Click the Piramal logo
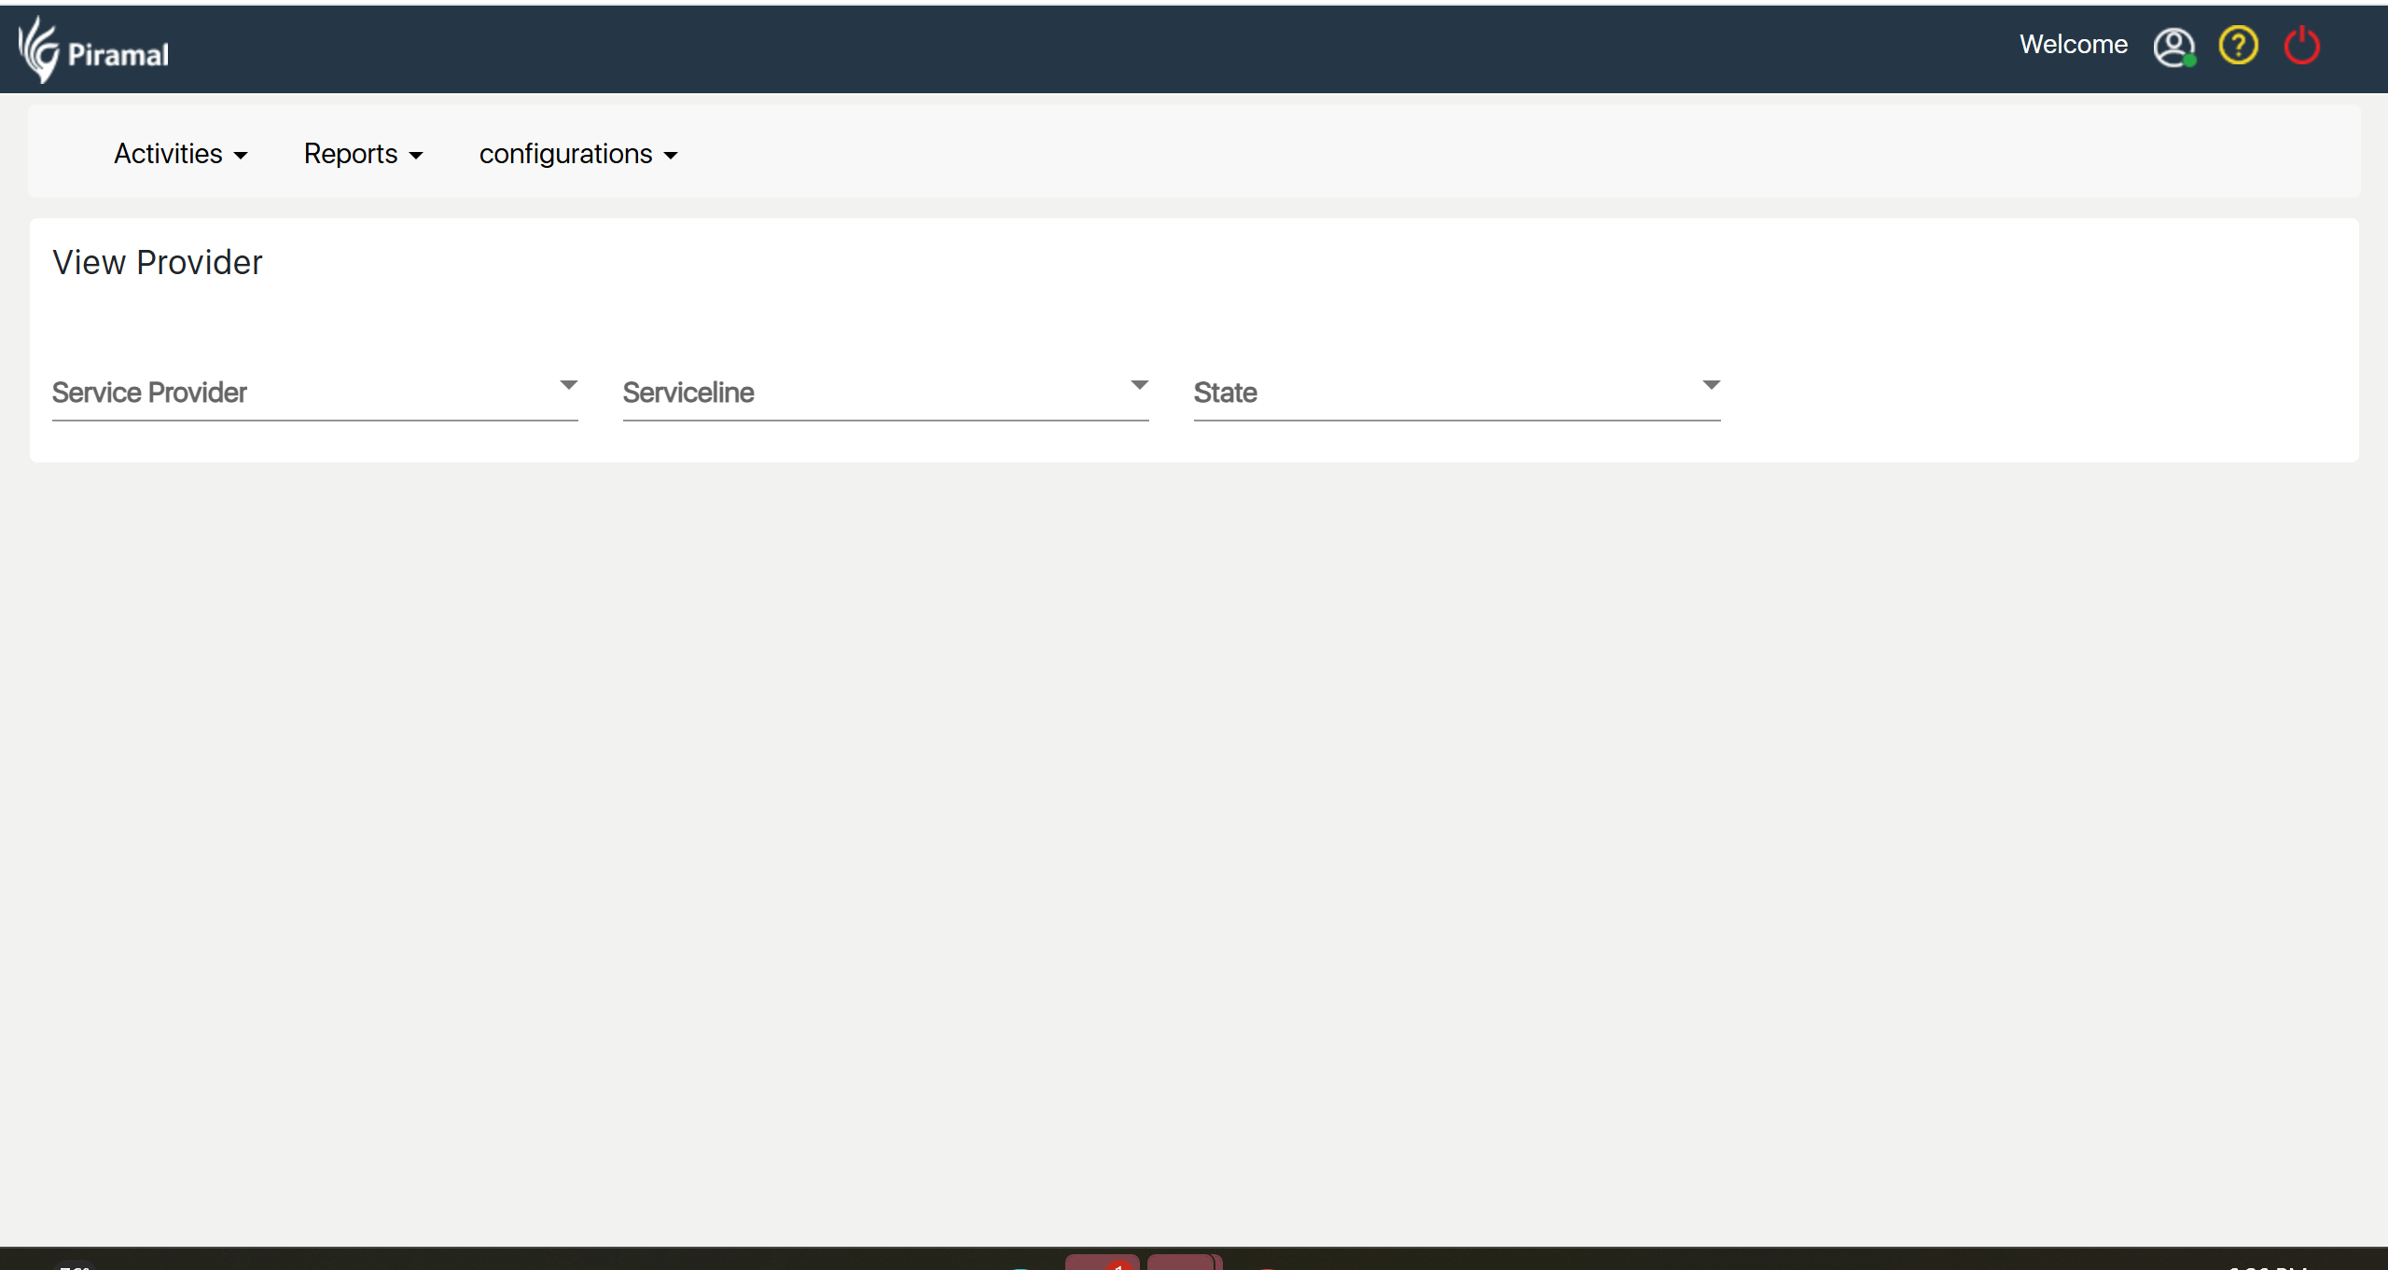 [93, 49]
